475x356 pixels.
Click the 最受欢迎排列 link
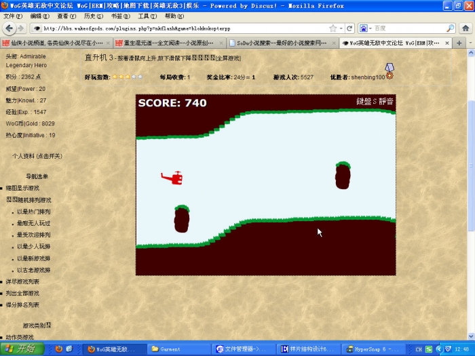click(x=34, y=235)
